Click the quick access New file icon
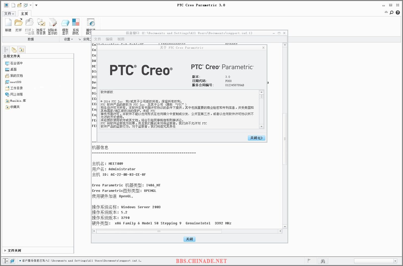Screen dimensions: 403x266 pyautogui.click(x=13, y=5)
